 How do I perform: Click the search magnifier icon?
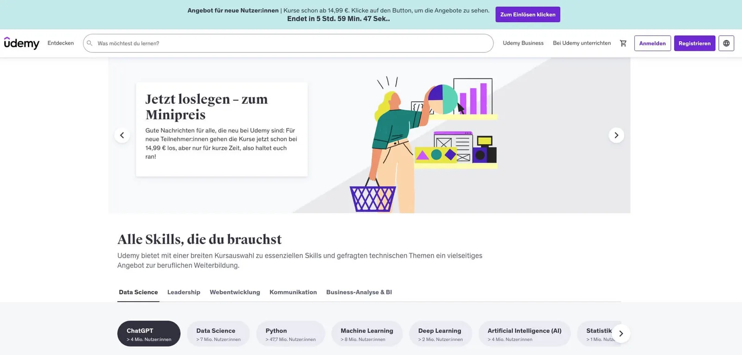coord(90,43)
